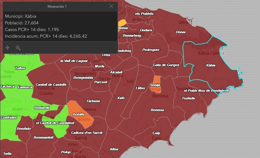The width and height of the screenshot is (260, 158).
Task: Click Callosa d'en Sarrià label
Action: 87,133
